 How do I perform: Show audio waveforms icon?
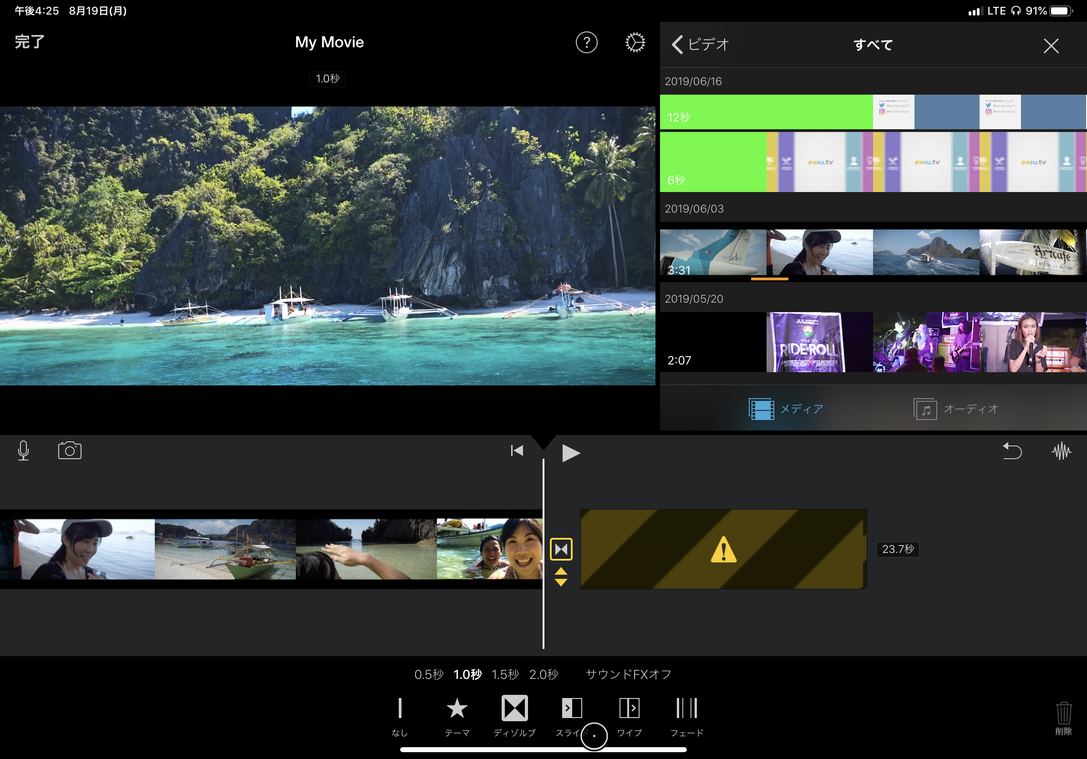pos(1061,451)
